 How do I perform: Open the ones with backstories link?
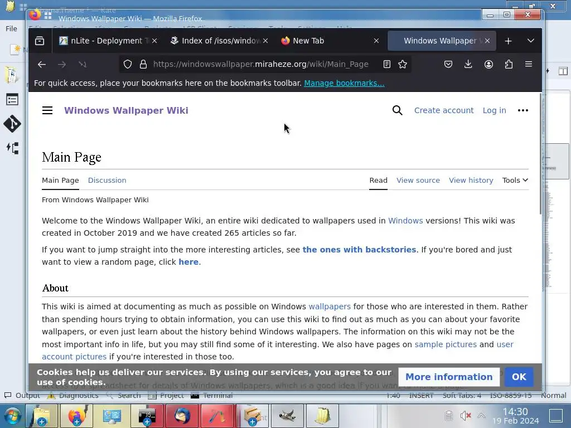point(359,250)
